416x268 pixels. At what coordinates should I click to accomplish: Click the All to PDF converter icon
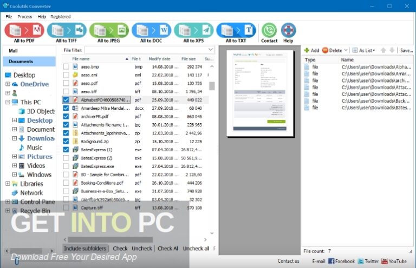pyautogui.click(x=24, y=30)
